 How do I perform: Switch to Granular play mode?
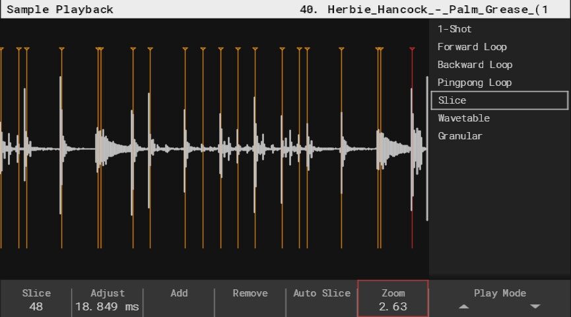[x=460, y=136]
